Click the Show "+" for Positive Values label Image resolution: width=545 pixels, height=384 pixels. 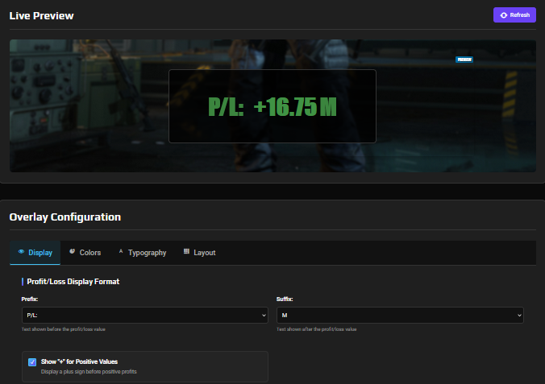click(79, 361)
